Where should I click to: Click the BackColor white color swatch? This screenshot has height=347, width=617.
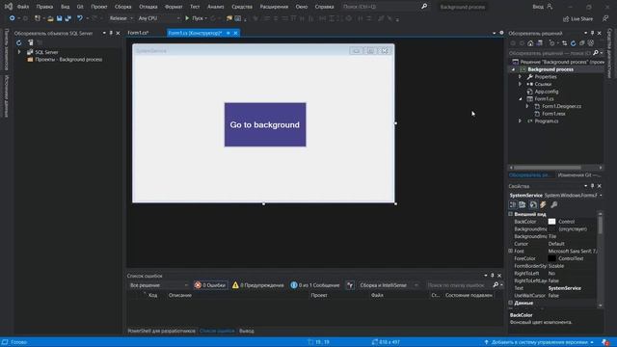click(x=551, y=222)
